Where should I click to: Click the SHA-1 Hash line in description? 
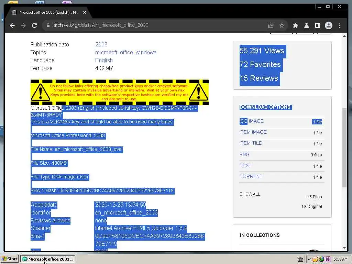click(102, 191)
